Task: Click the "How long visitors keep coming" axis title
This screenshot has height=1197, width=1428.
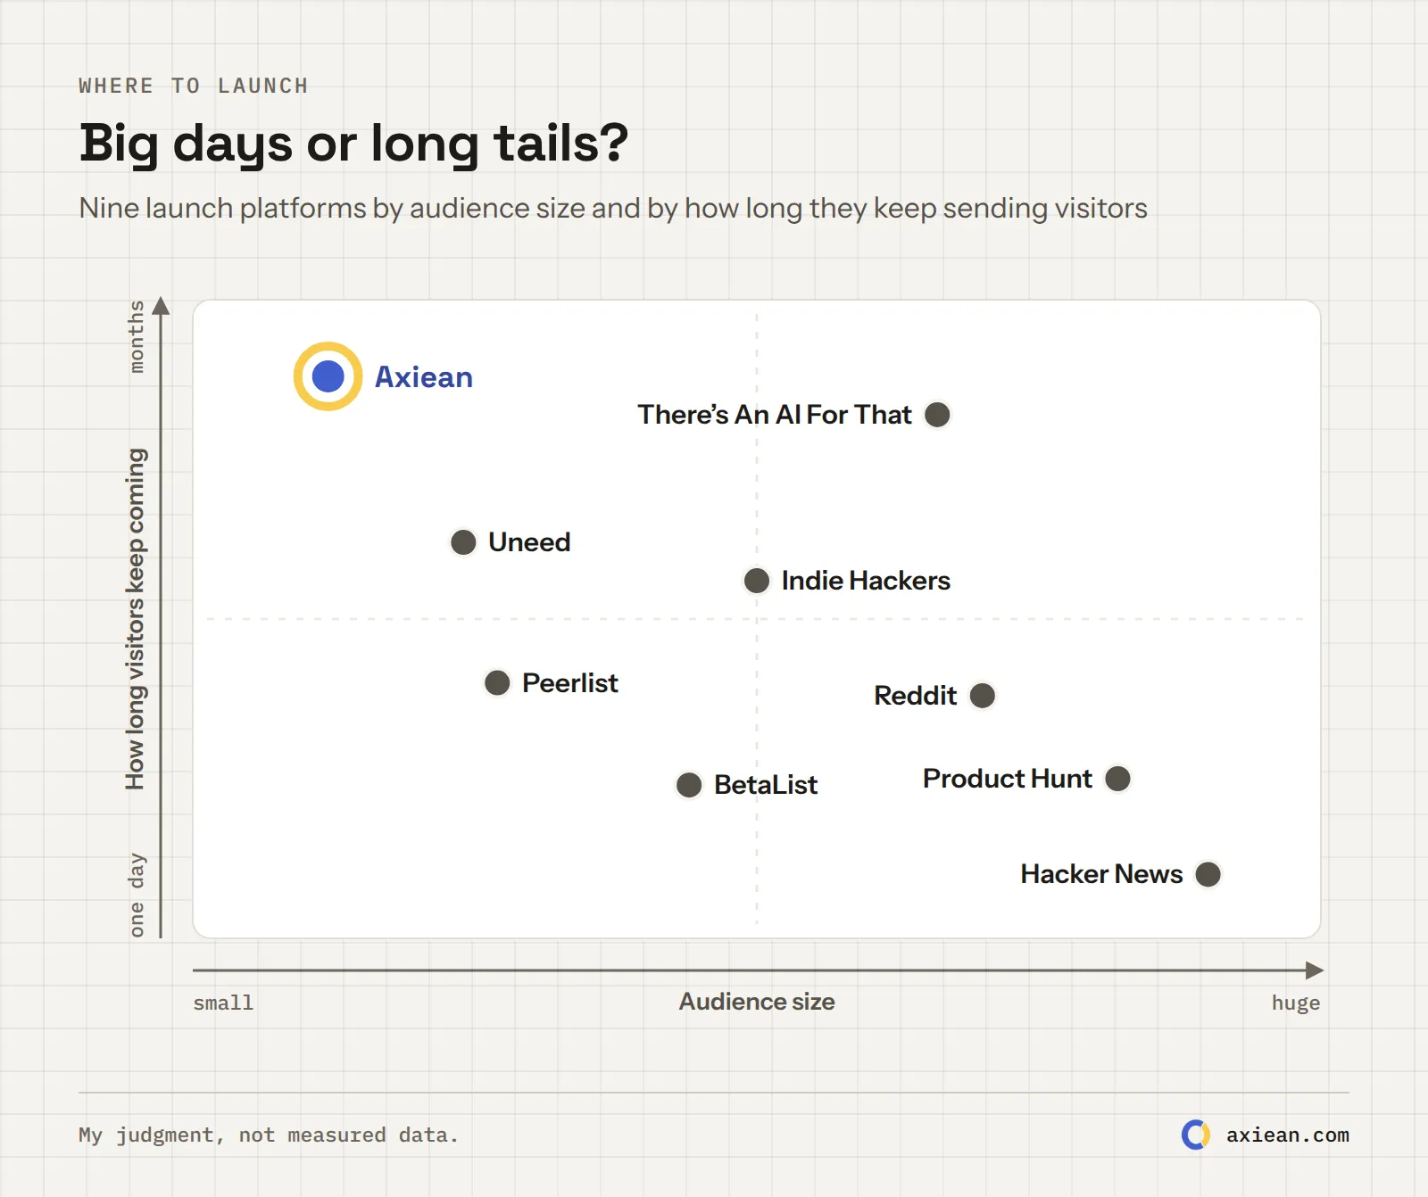Action: [x=135, y=619]
